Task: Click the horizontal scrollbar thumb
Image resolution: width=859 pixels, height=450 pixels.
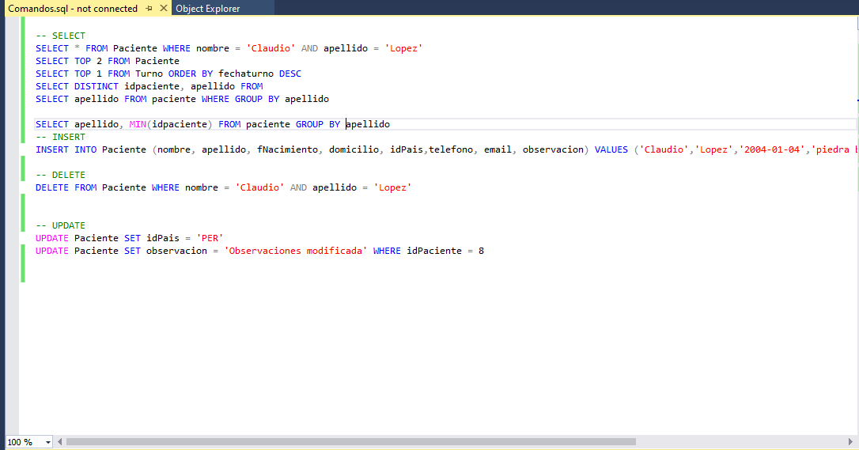Action: click(350, 441)
